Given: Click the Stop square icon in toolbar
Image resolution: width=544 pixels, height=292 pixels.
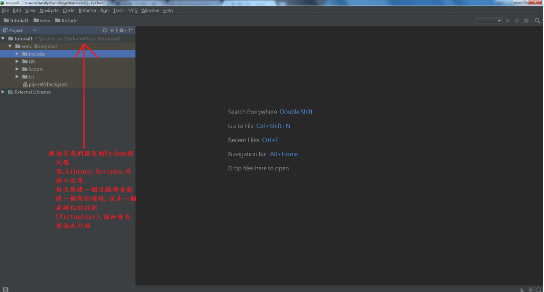Looking at the screenshot, I should coord(526,21).
